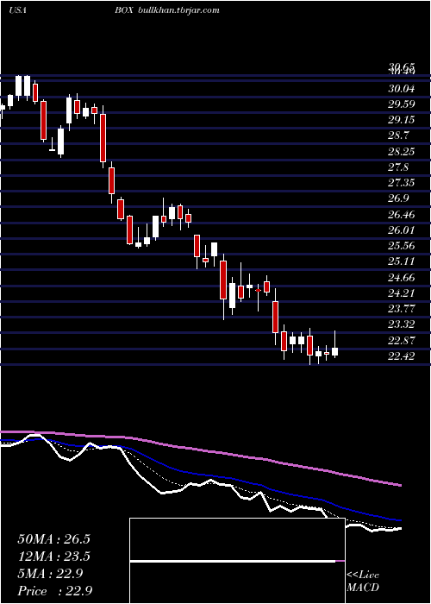Click the 30.04 price axis label
Viewport: 431px width, 604px height.
402,89
